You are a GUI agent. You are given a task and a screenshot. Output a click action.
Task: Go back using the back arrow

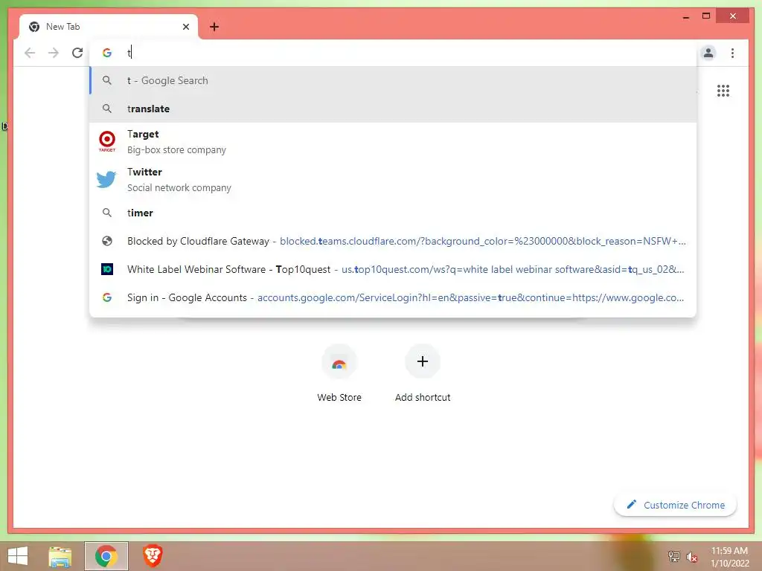tap(30, 53)
